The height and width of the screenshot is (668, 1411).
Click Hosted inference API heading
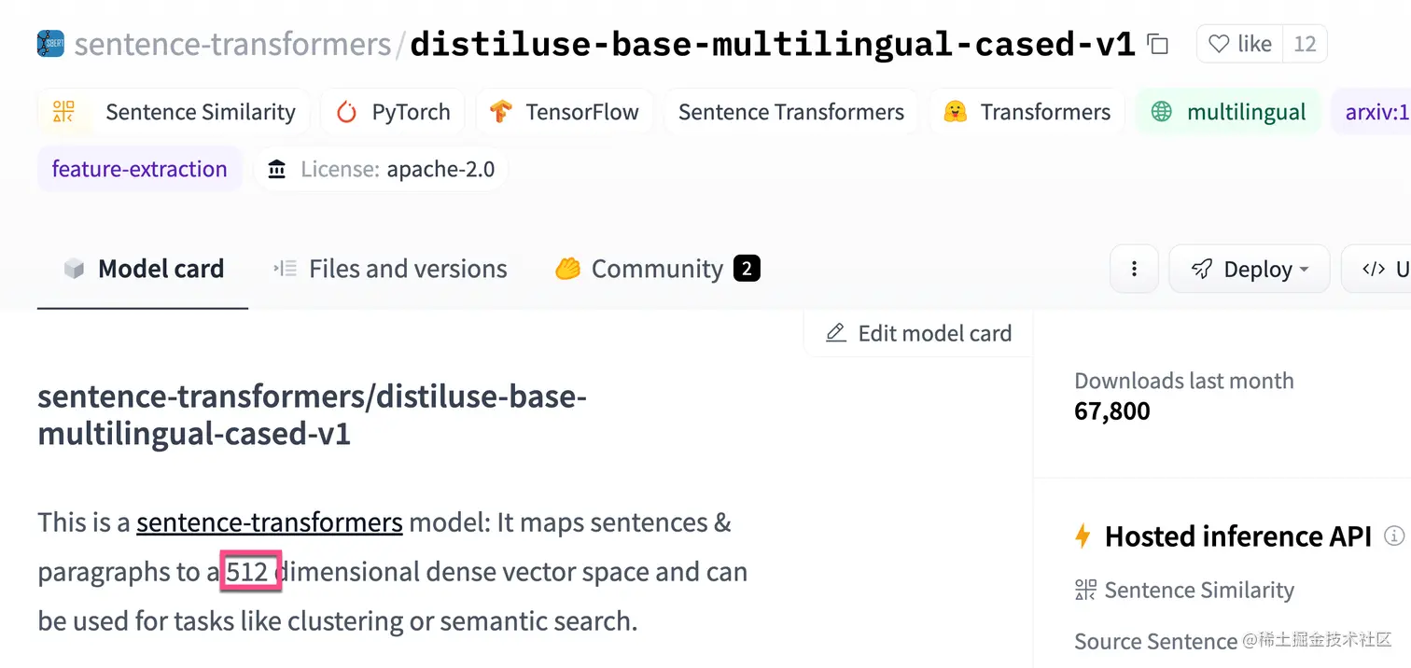(1238, 536)
